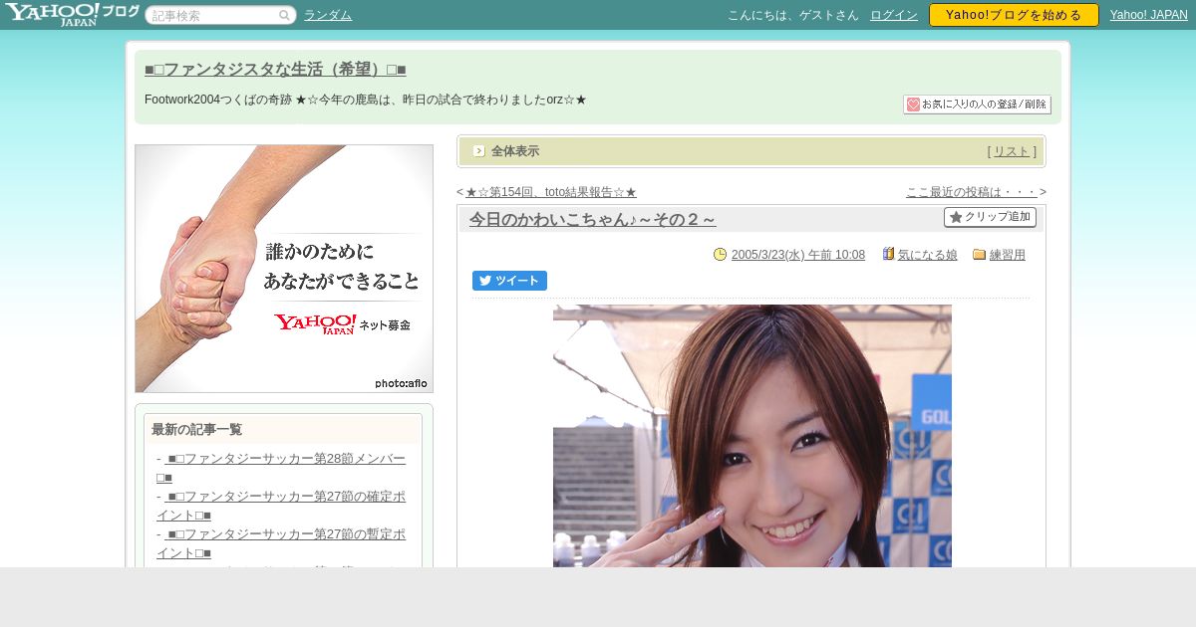Open the 練習用 folder link

[1008, 255]
